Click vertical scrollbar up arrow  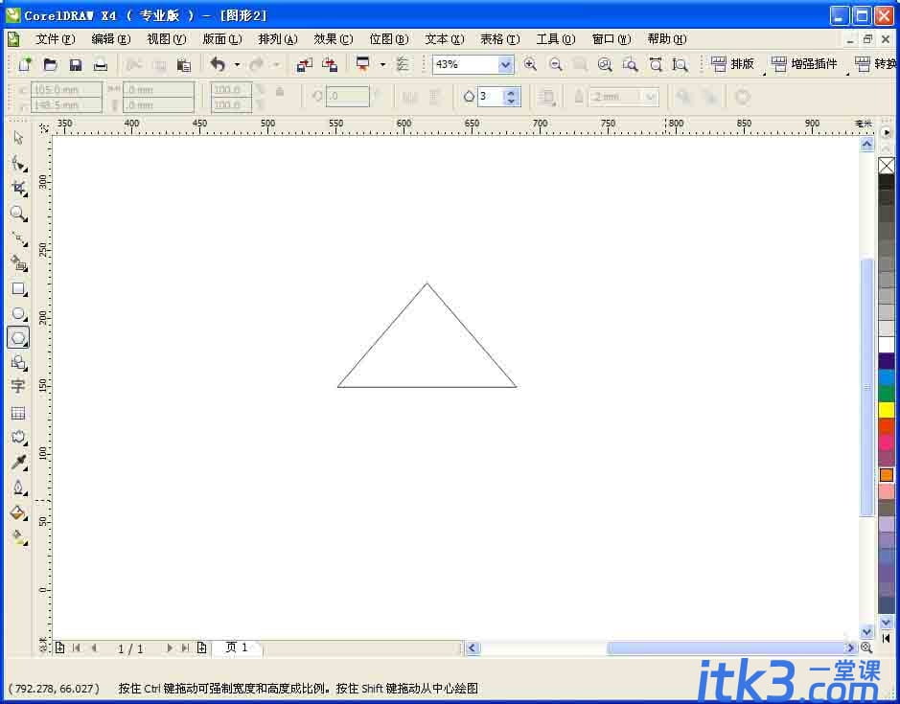pyautogui.click(x=866, y=145)
